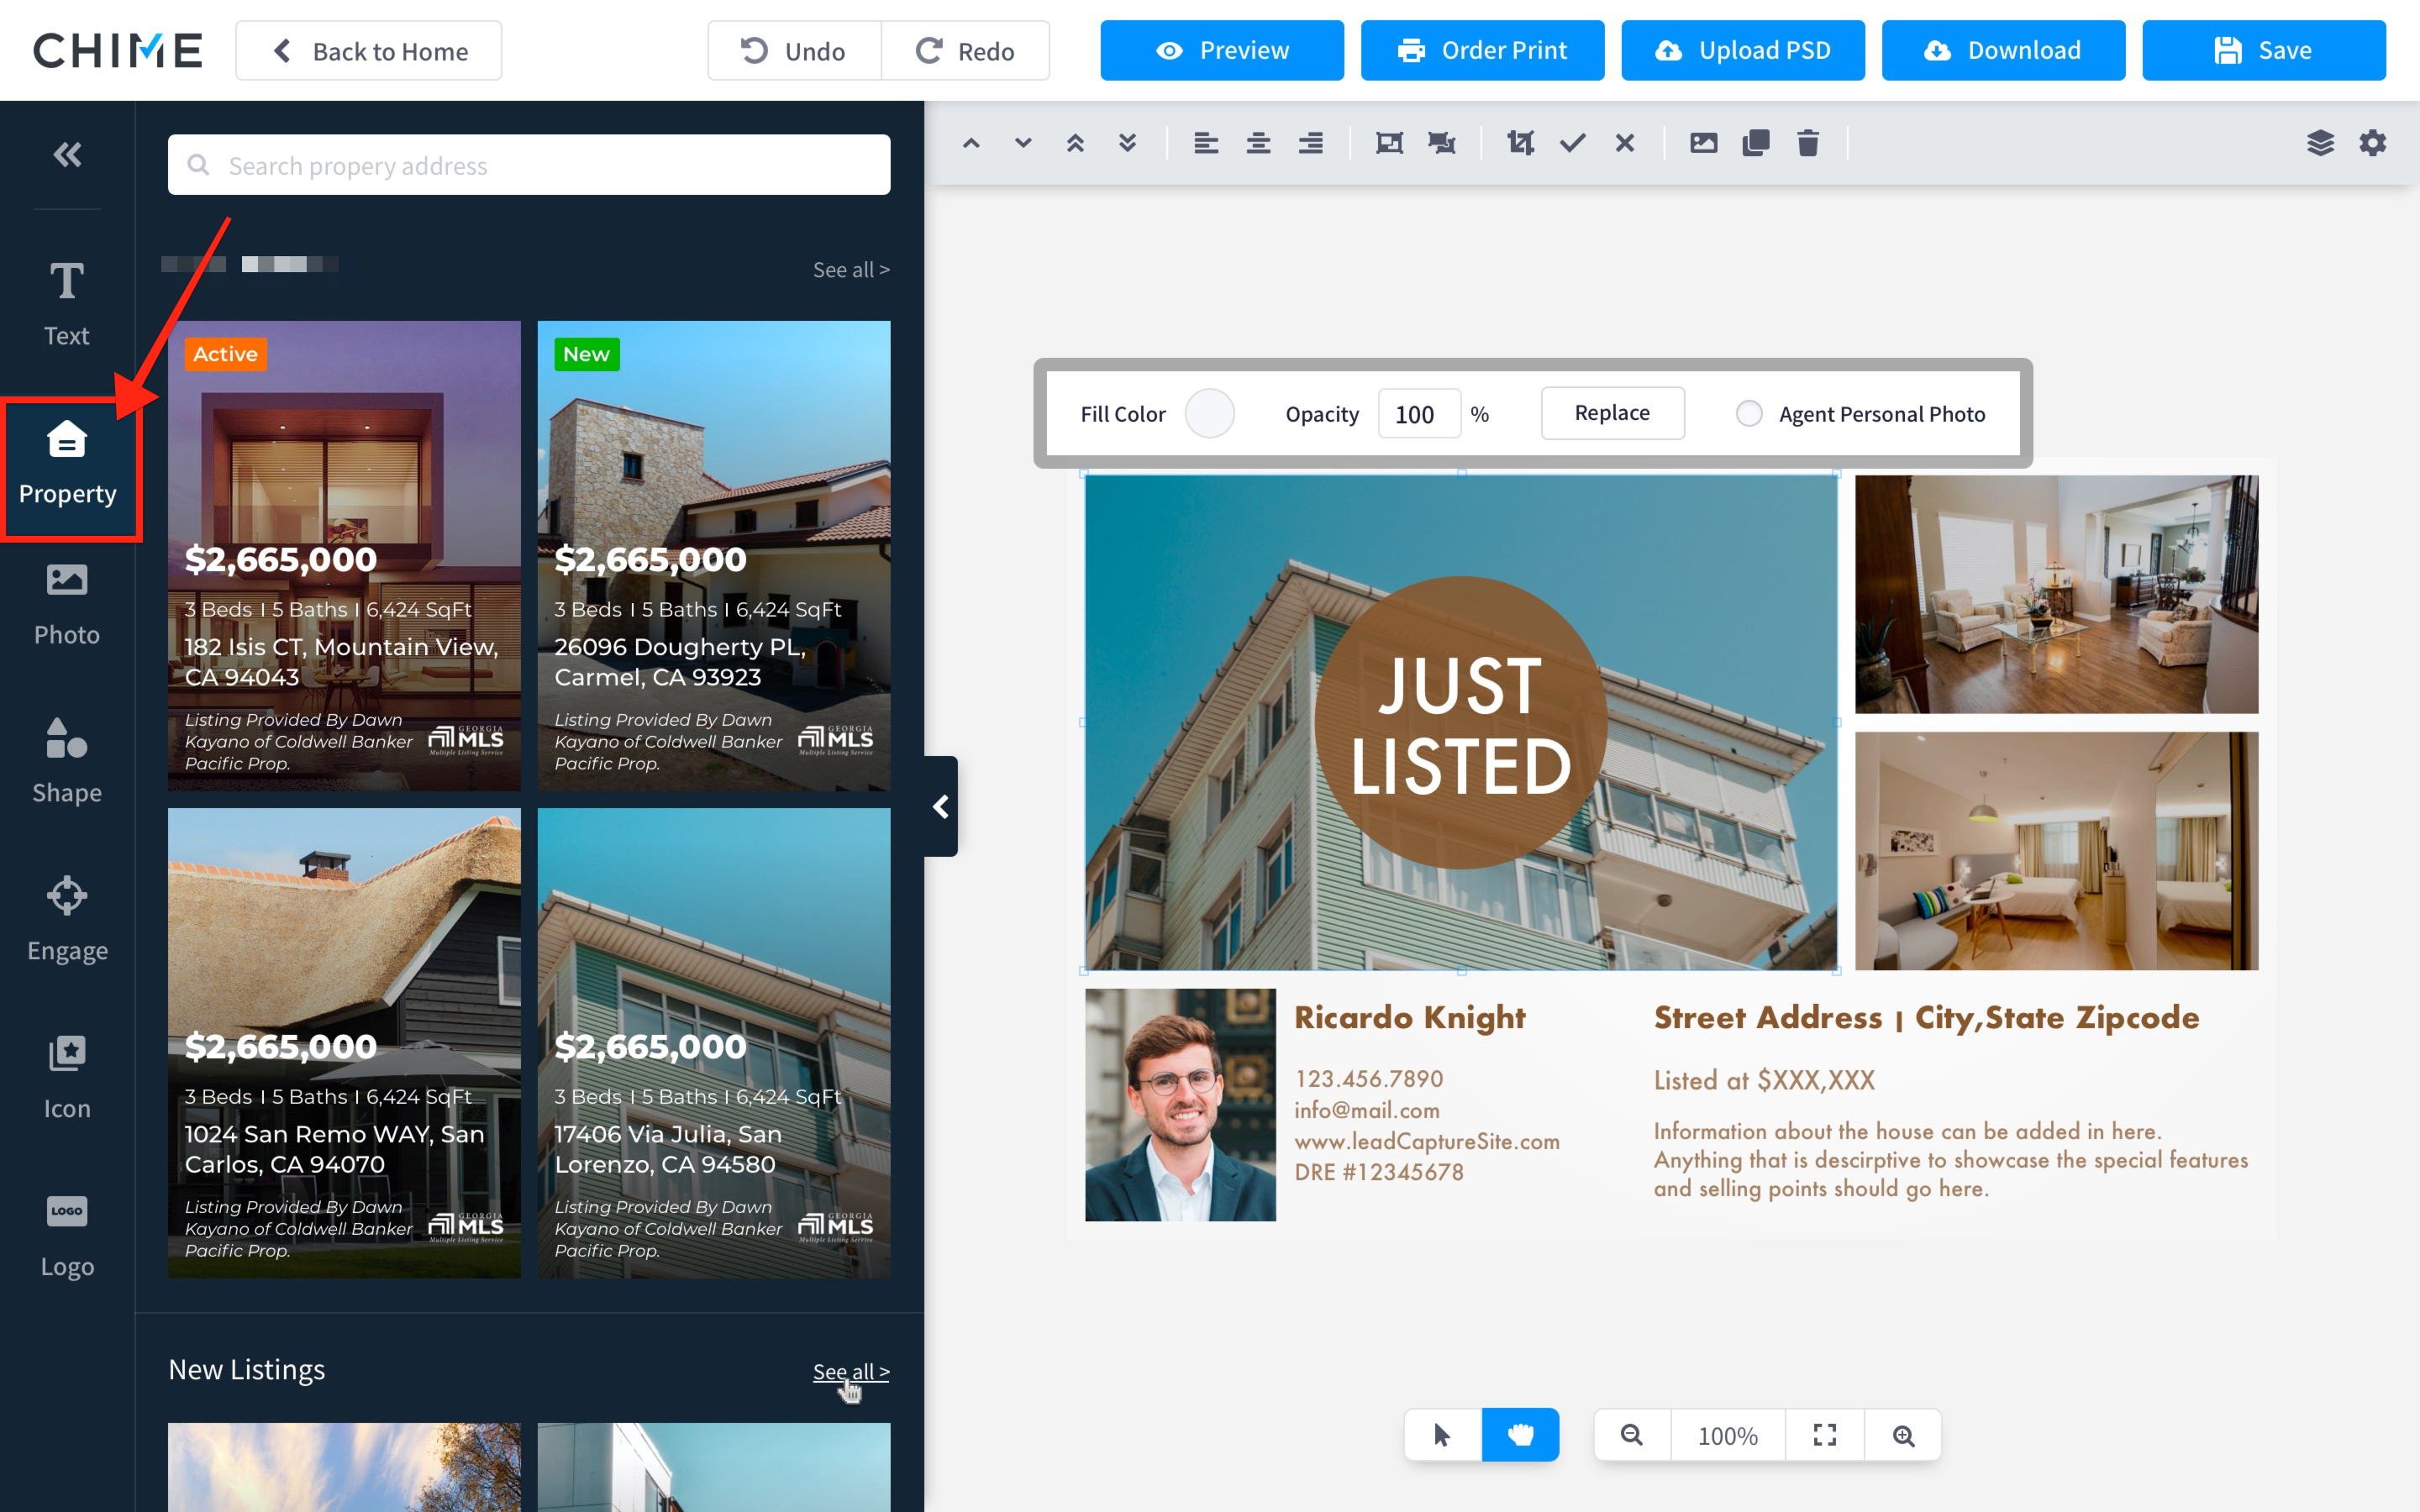Screen dimensions: 2420x1512
Task: Click the duplicate element icon
Action: pos(1755,143)
